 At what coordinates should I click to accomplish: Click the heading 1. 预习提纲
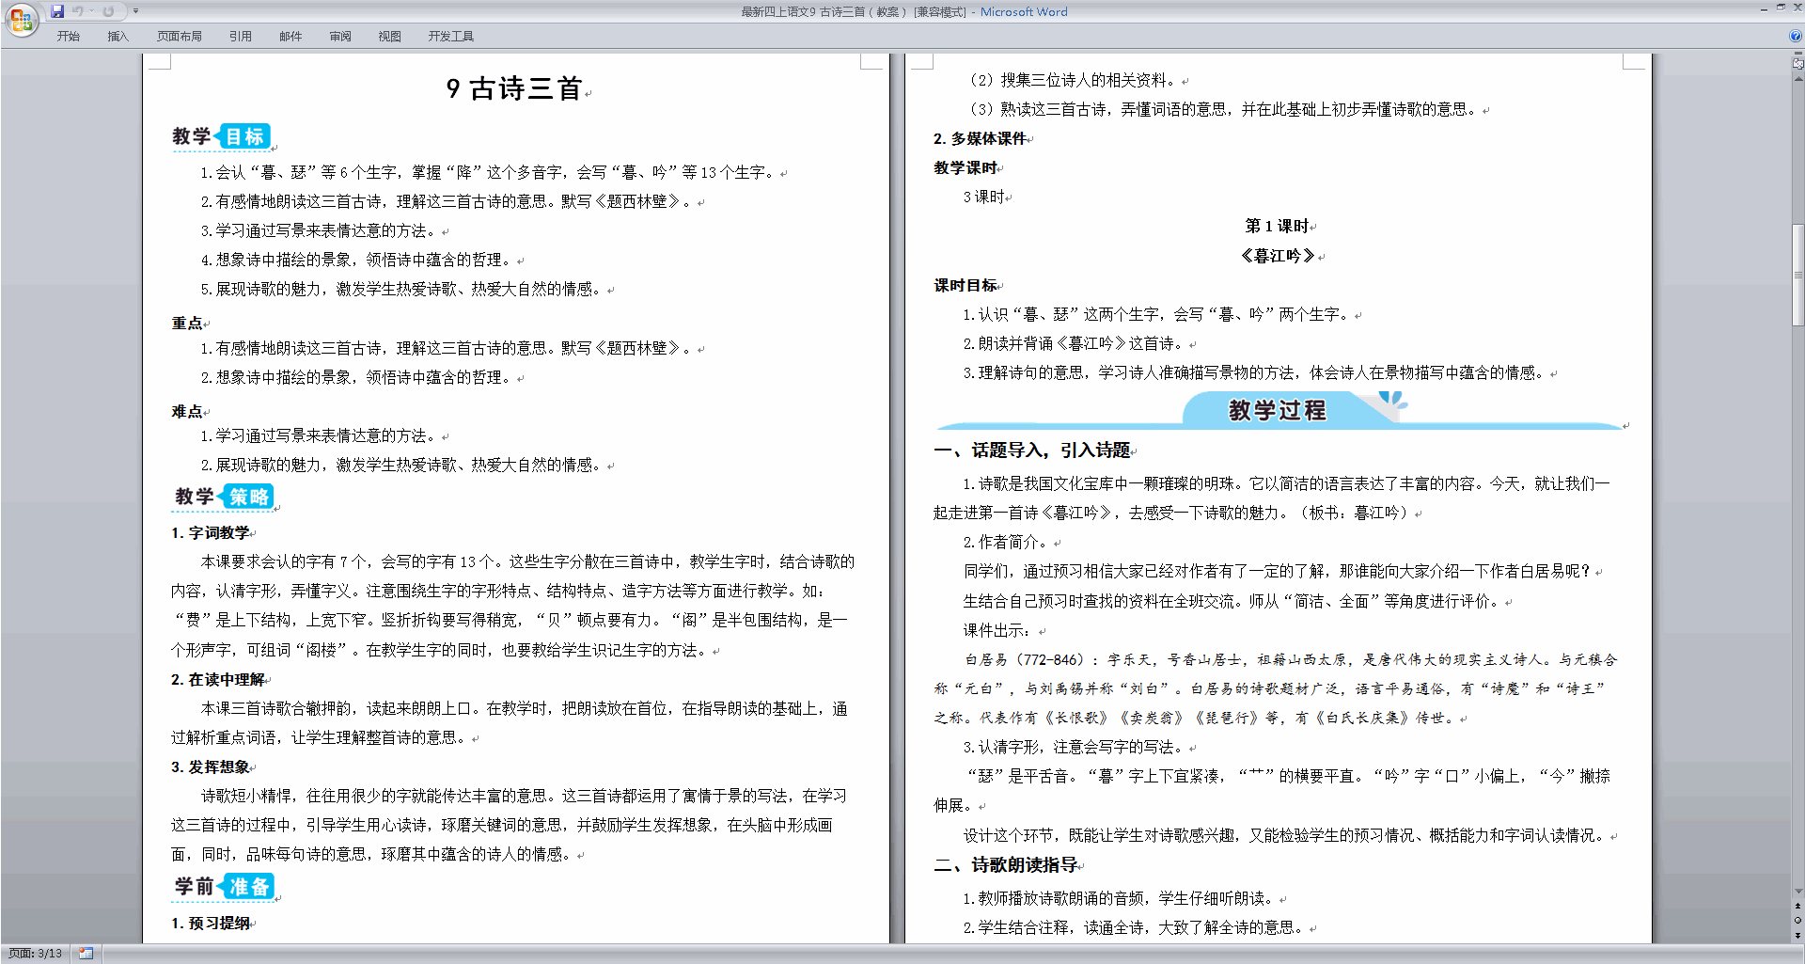coord(211,923)
